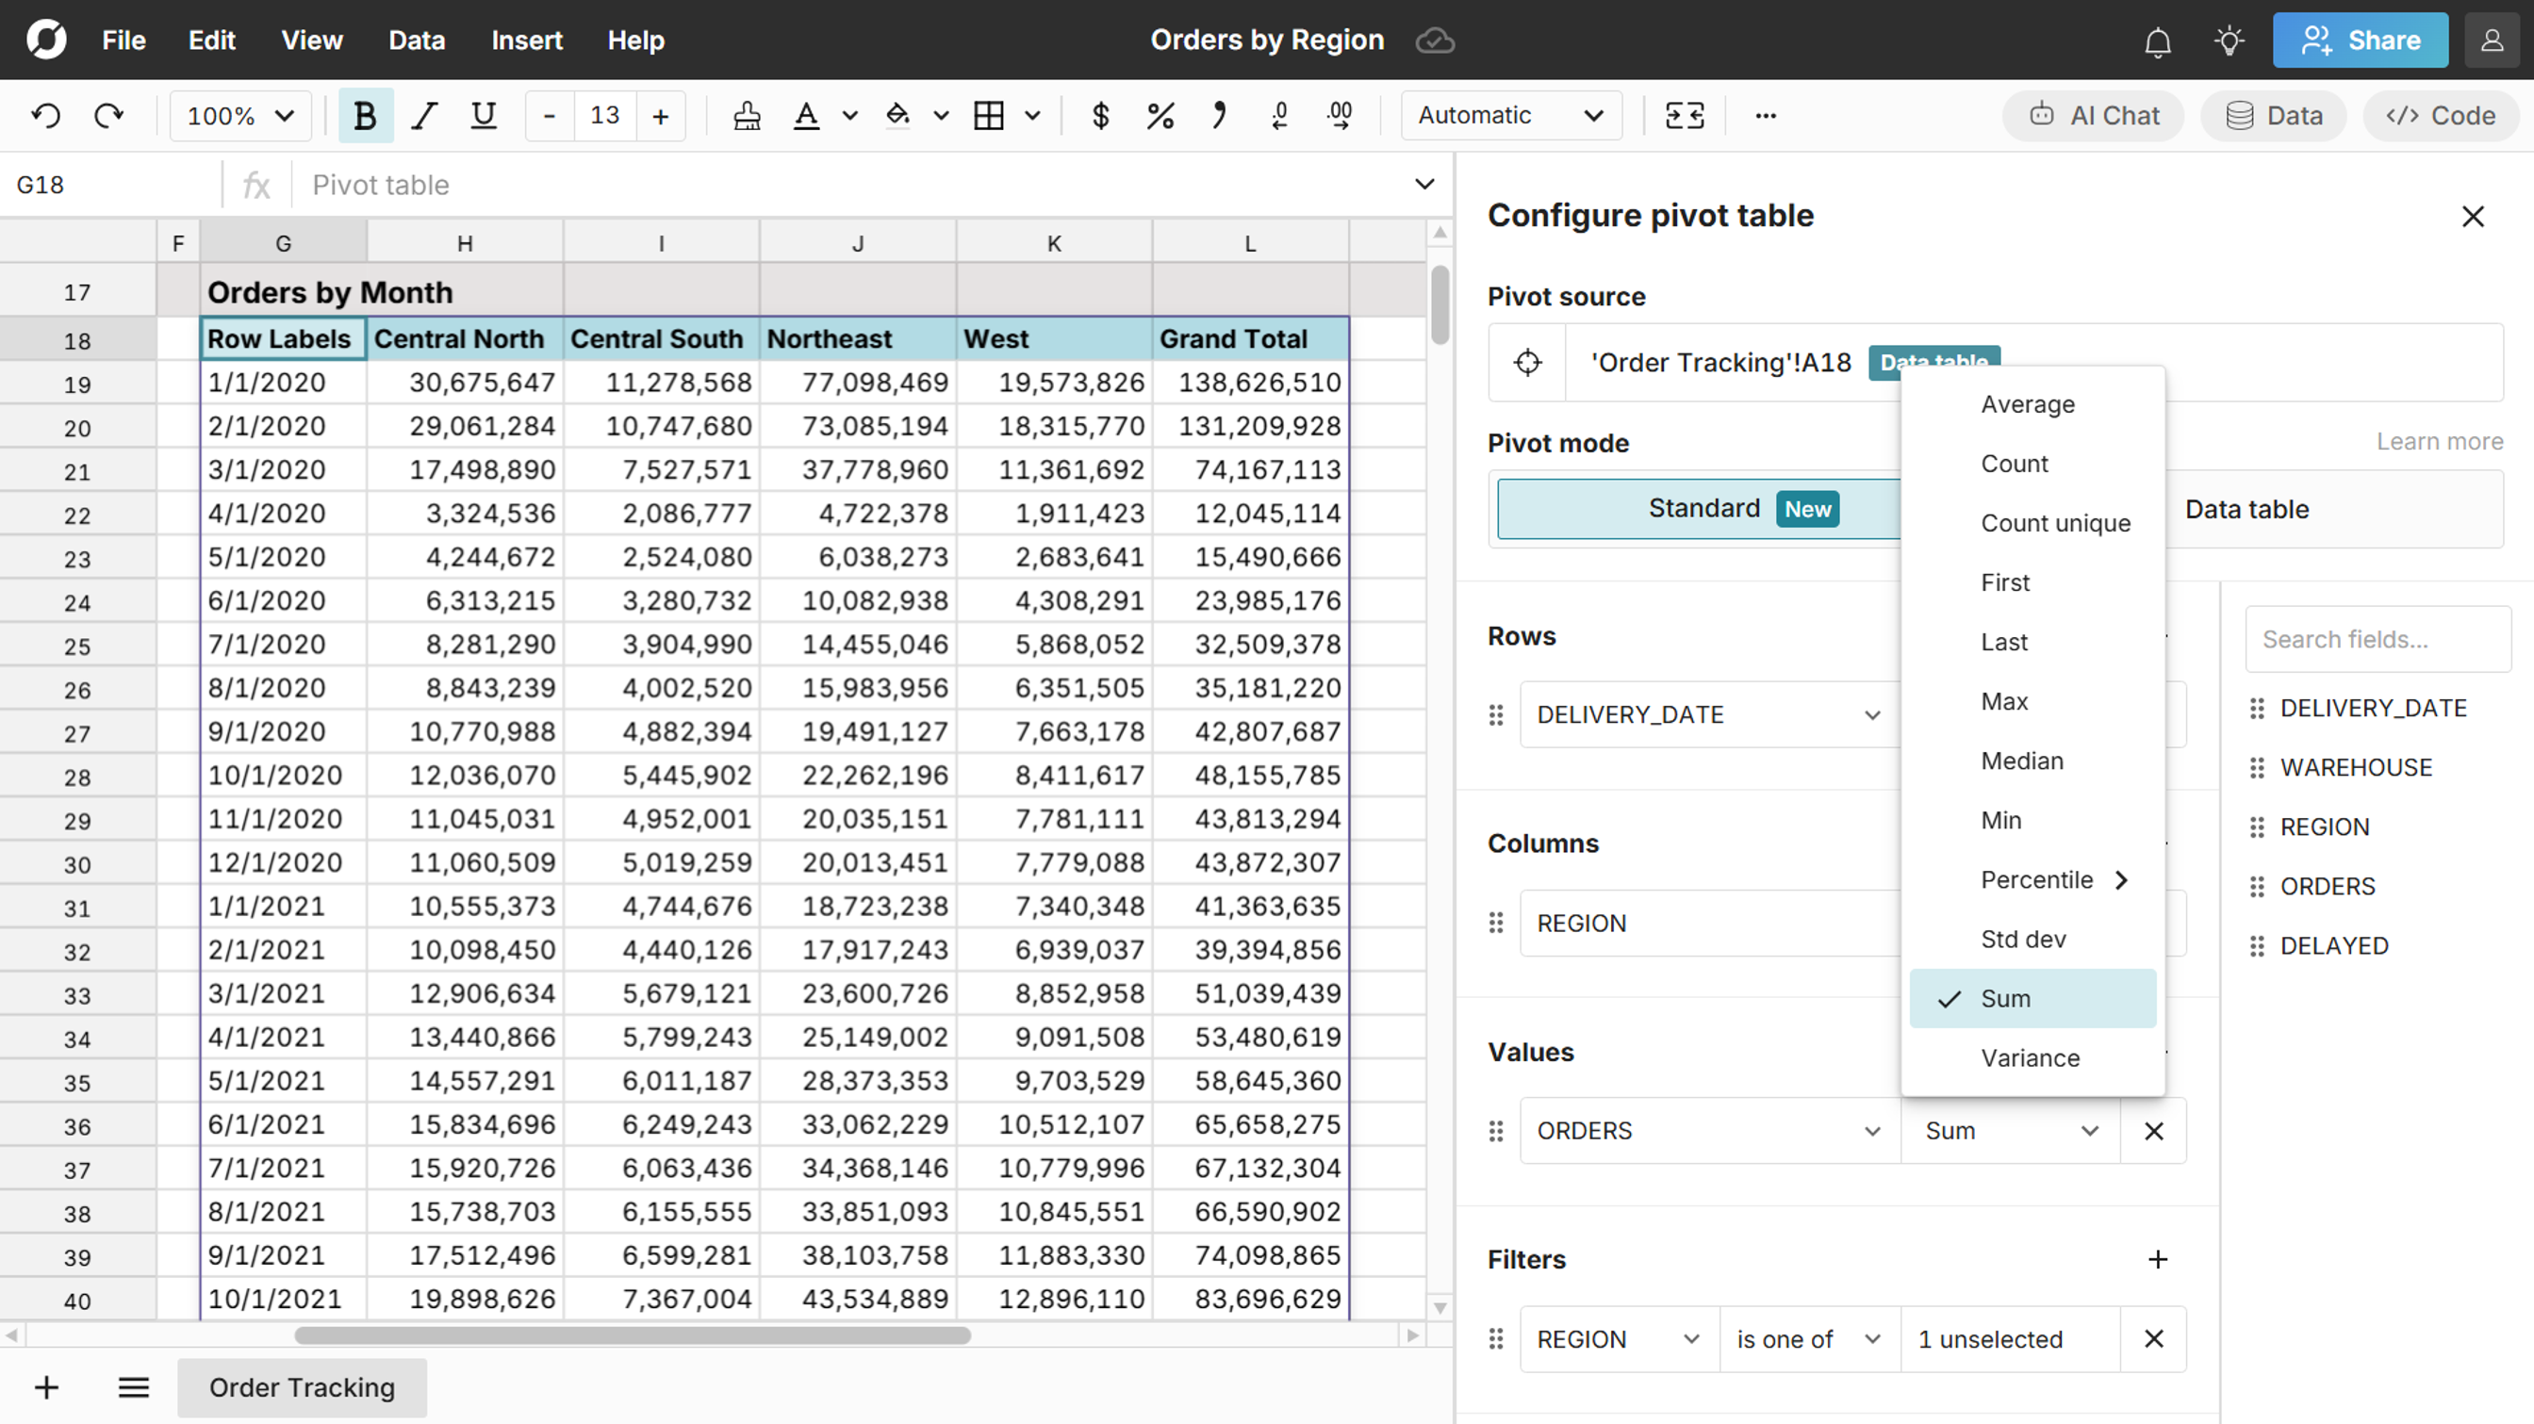
Task: Click the undo arrow icon
Action: 45,116
